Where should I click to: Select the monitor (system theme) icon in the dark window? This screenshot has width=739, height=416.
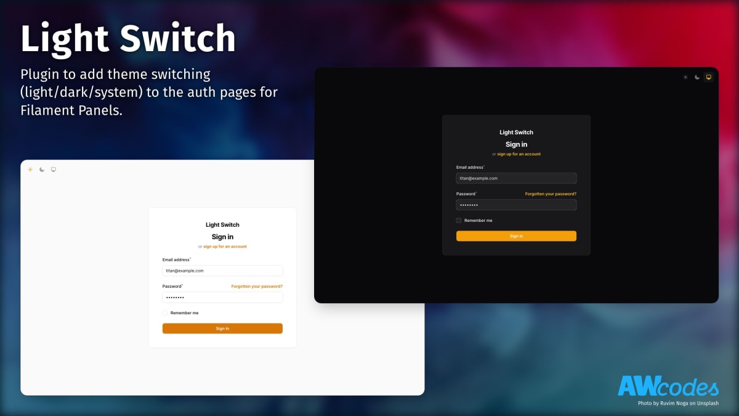[x=709, y=77]
